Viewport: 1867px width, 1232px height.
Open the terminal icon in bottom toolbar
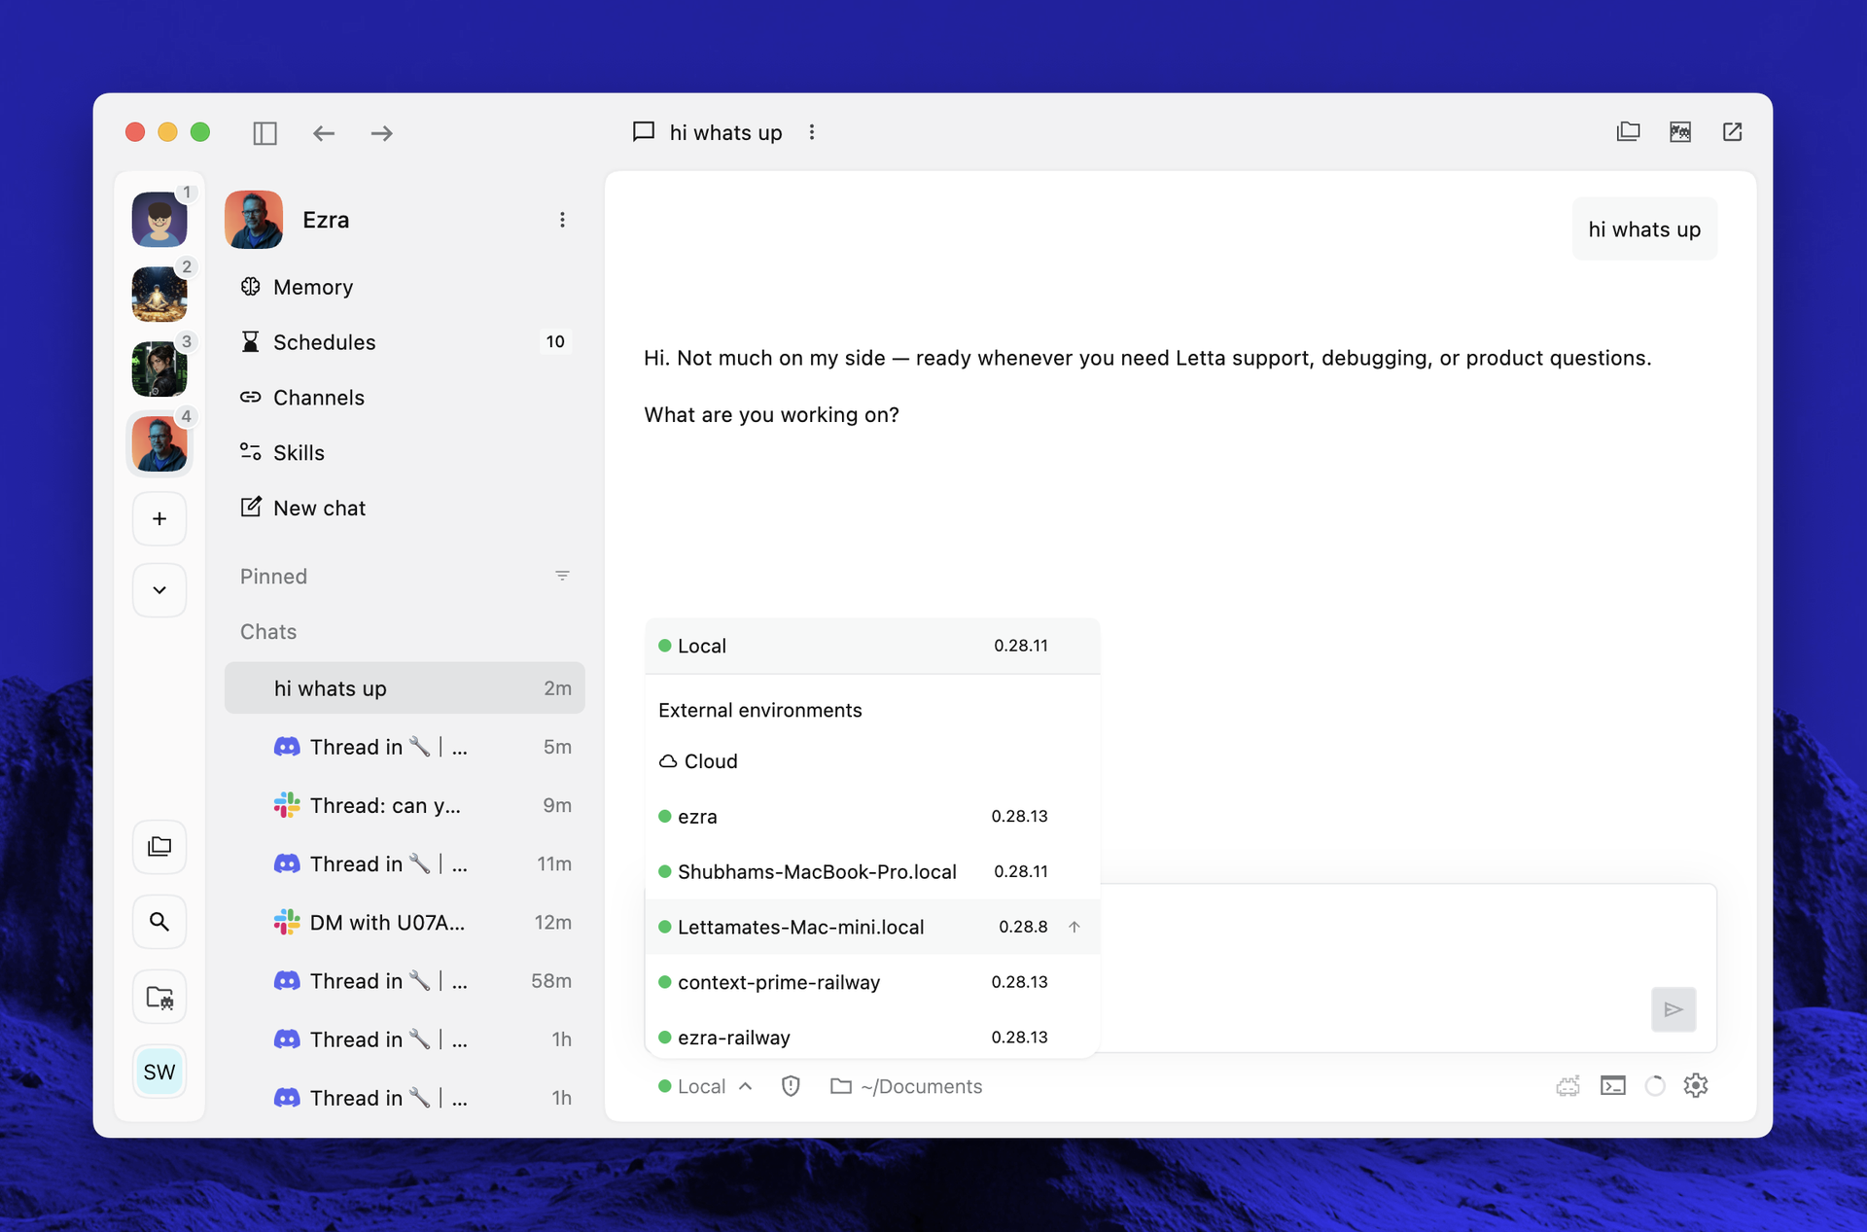coord(1613,1085)
